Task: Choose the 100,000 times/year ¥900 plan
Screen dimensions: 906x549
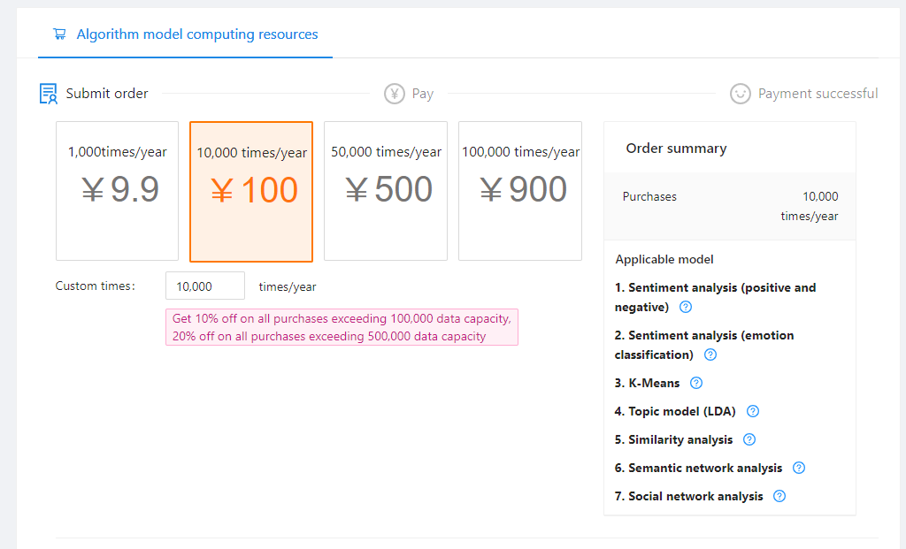Action: tap(520, 191)
